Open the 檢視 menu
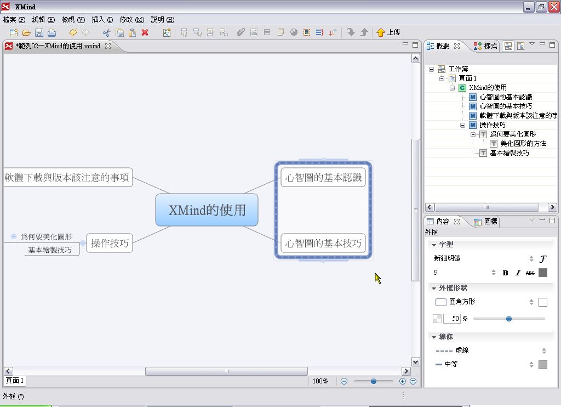 (73, 20)
